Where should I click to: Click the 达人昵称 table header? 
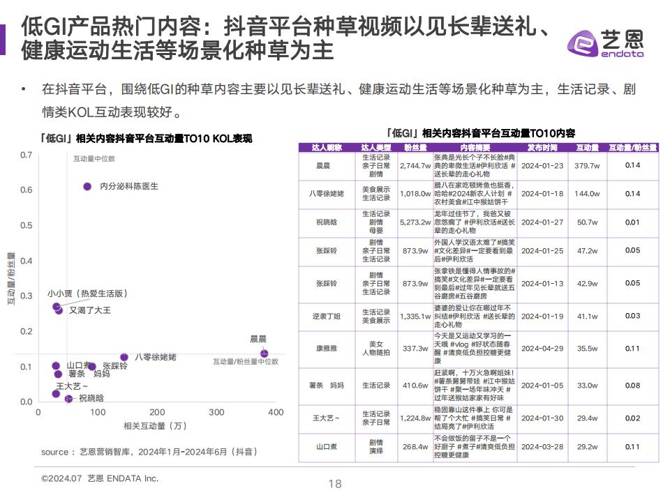point(327,148)
